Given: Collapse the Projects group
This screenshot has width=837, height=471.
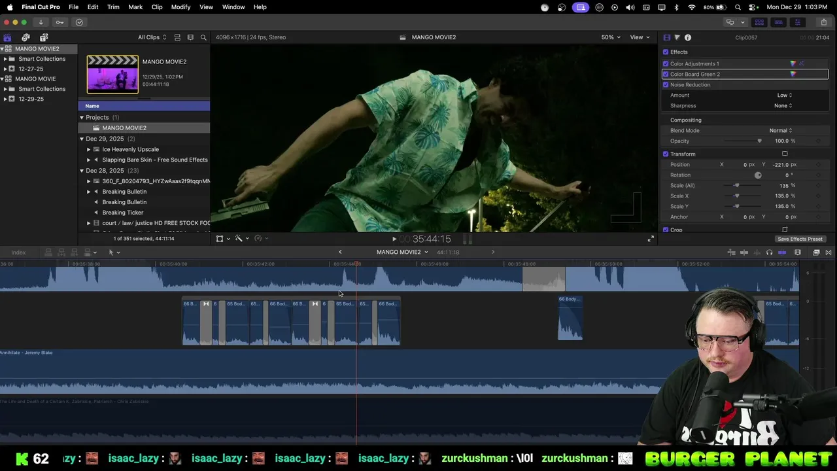Looking at the screenshot, I should coord(82,118).
